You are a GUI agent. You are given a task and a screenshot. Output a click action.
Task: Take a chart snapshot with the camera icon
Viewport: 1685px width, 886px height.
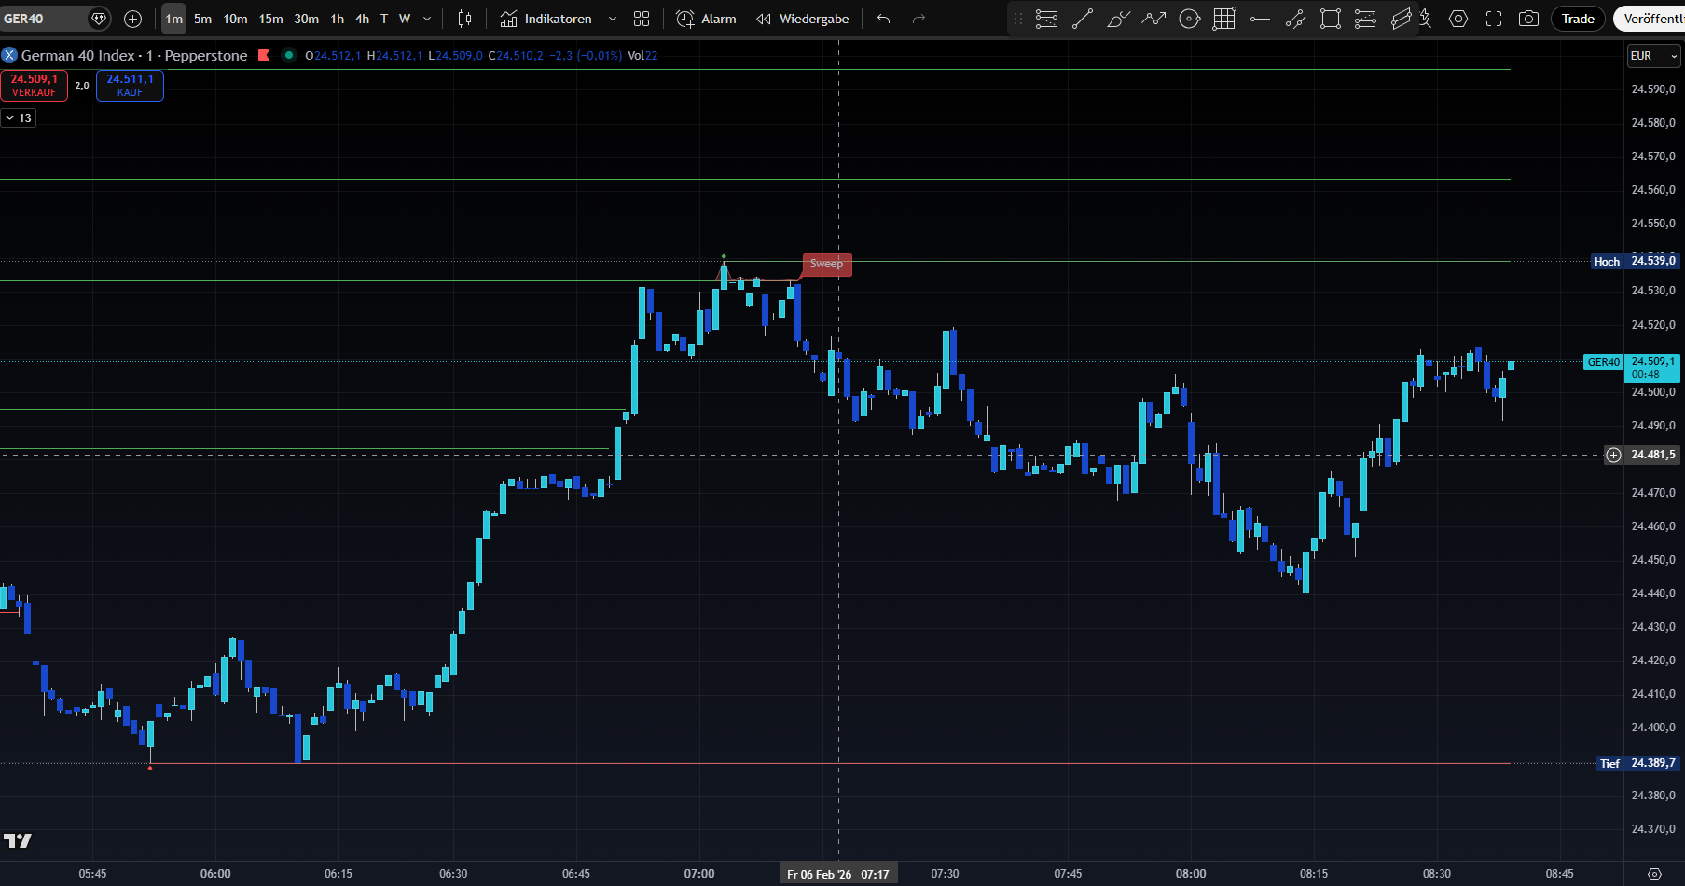(1528, 19)
